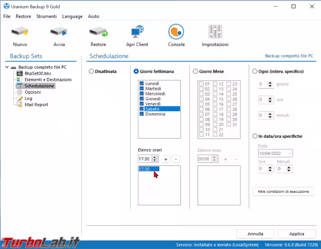Check day 01 in Giorni Mese
This screenshot has height=249, width=321.
(x=201, y=83)
